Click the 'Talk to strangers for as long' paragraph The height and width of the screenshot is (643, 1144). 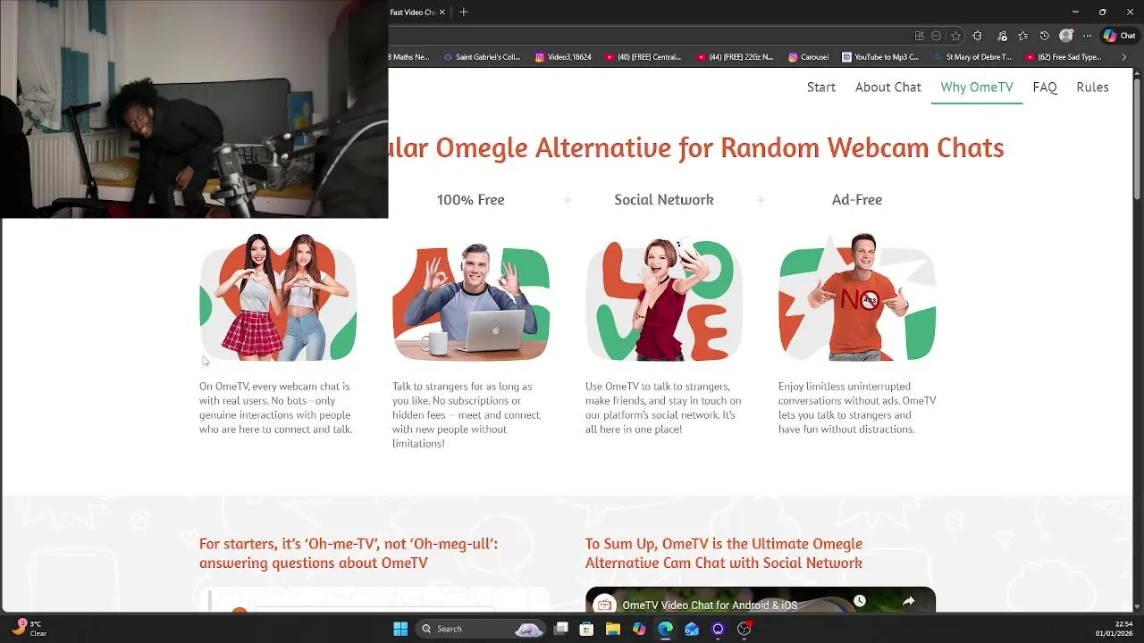tap(466, 415)
